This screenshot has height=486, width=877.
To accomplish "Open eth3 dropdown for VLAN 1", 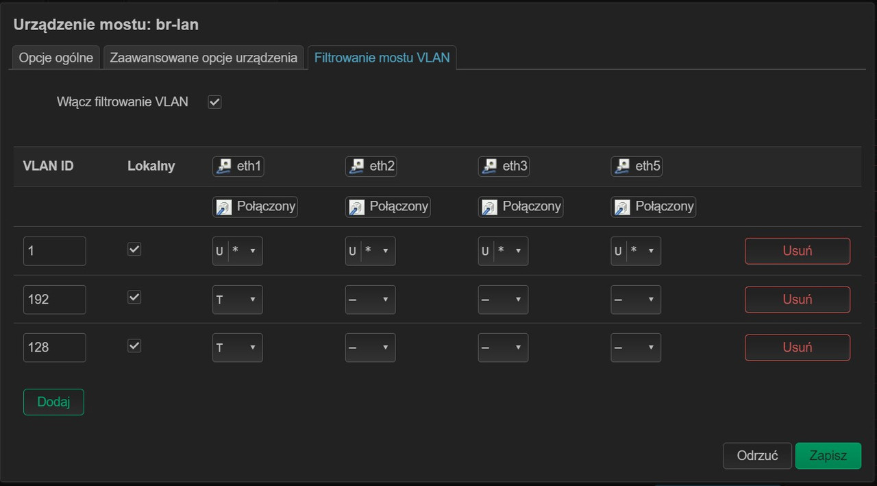I will click(x=504, y=251).
